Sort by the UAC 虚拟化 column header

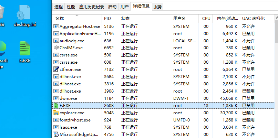click(257, 19)
